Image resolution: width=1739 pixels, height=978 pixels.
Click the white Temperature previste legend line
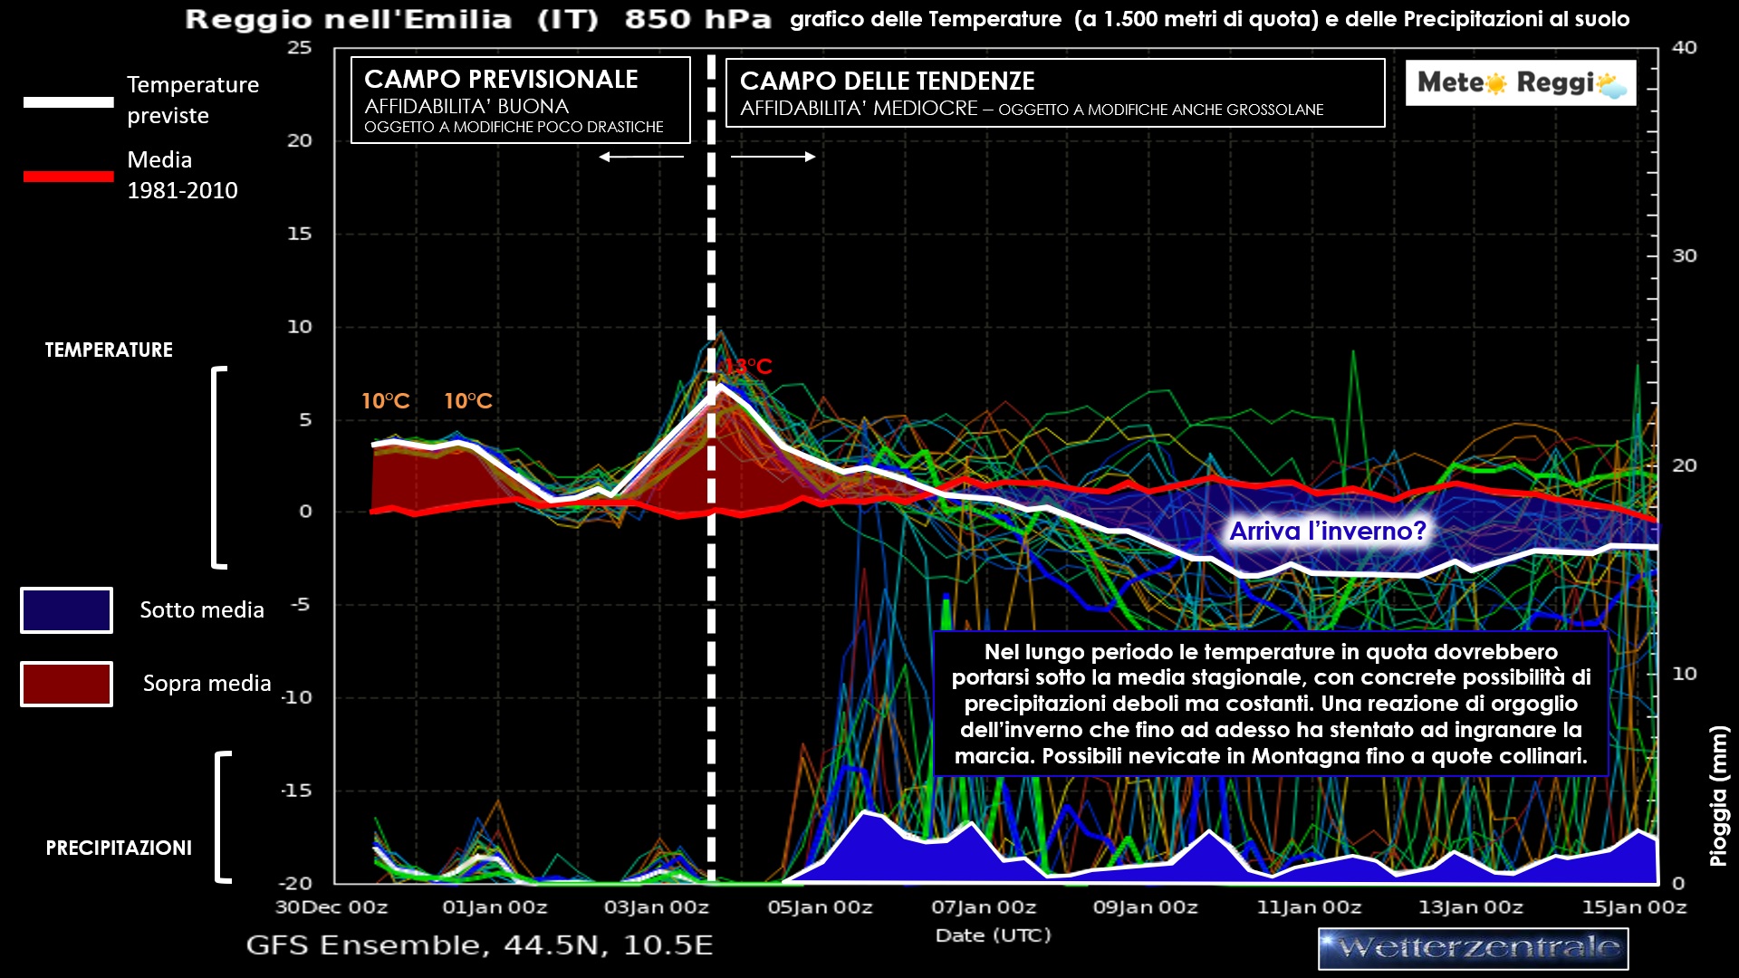coord(69,102)
